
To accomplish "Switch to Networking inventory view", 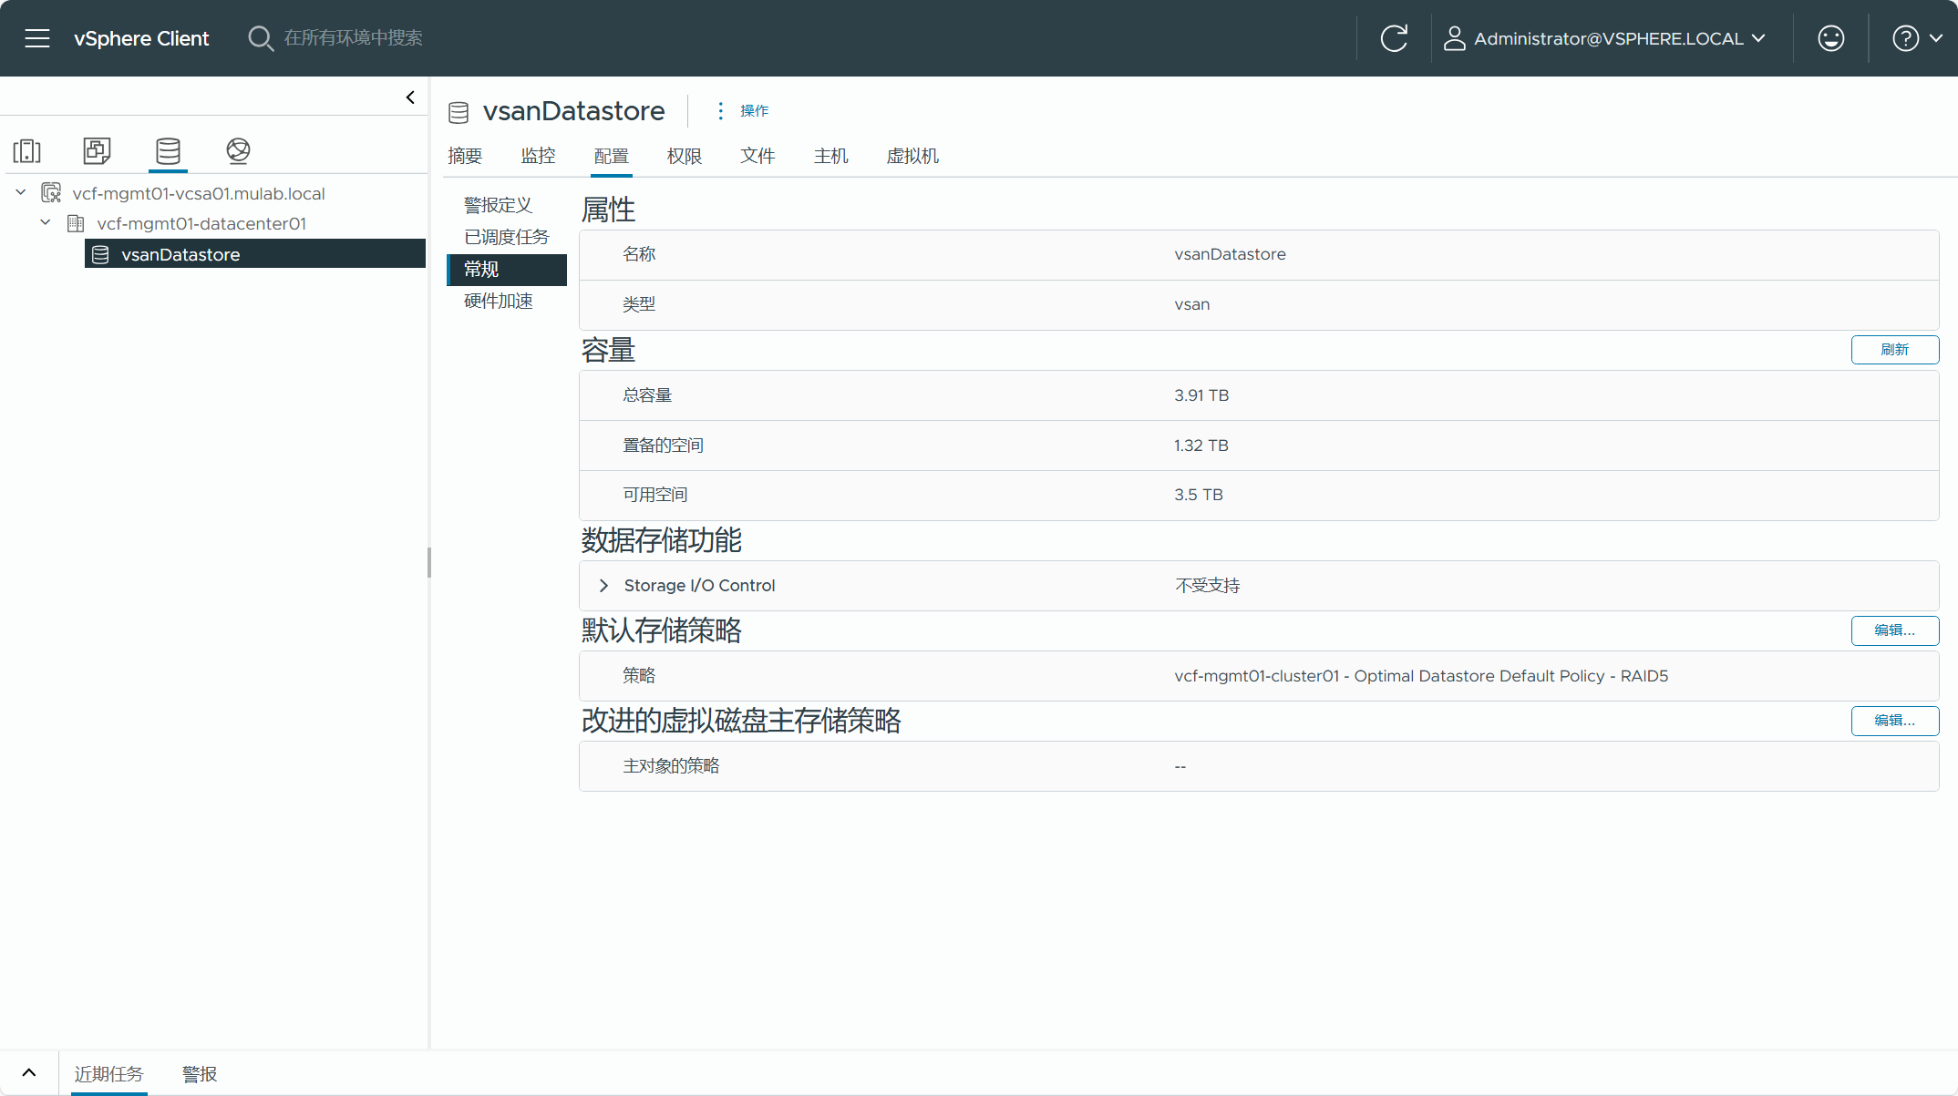I will pyautogui.click(x=238, y=150).
